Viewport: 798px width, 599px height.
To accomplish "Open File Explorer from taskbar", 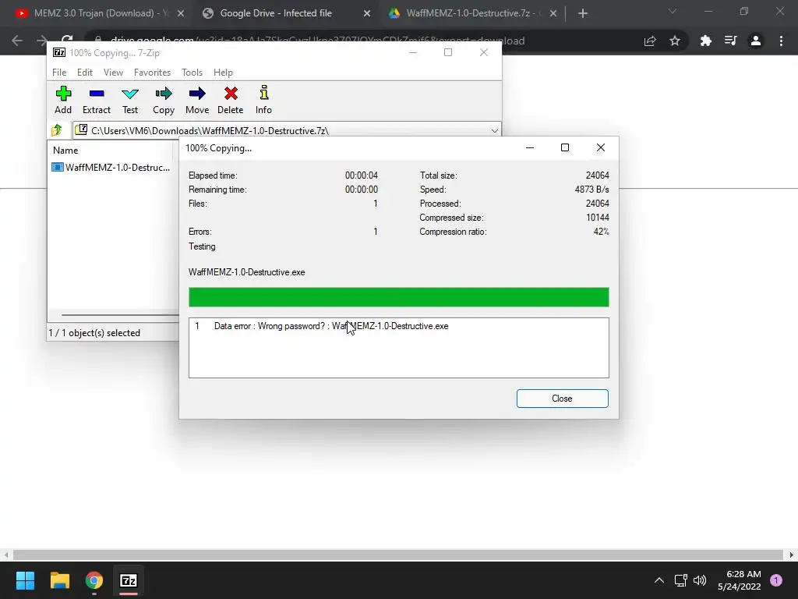I will [x=59, y=580].
